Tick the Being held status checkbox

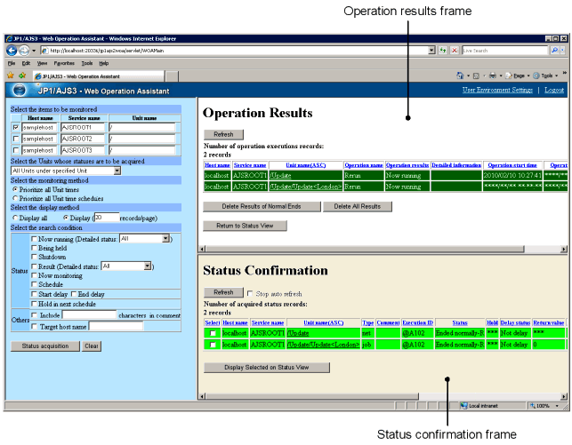[x=33, y=248]
